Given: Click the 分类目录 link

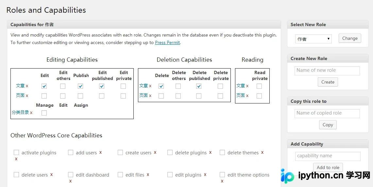Looking at the screenshot, I should pyautogui.click(x=21, y=112).
